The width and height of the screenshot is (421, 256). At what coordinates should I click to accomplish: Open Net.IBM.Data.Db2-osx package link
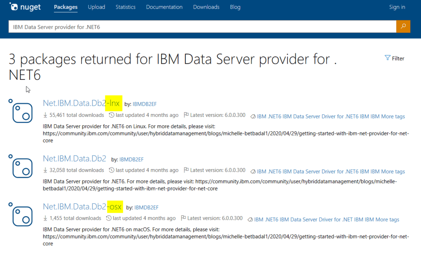point(82,207)
